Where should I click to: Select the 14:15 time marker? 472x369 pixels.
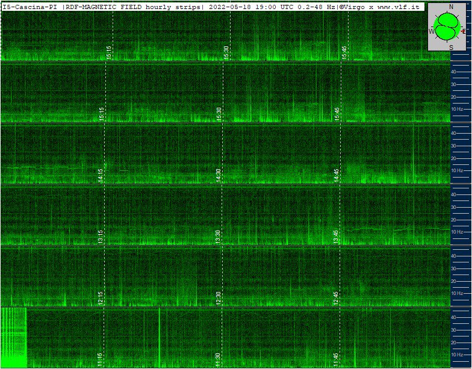(101, 175)
